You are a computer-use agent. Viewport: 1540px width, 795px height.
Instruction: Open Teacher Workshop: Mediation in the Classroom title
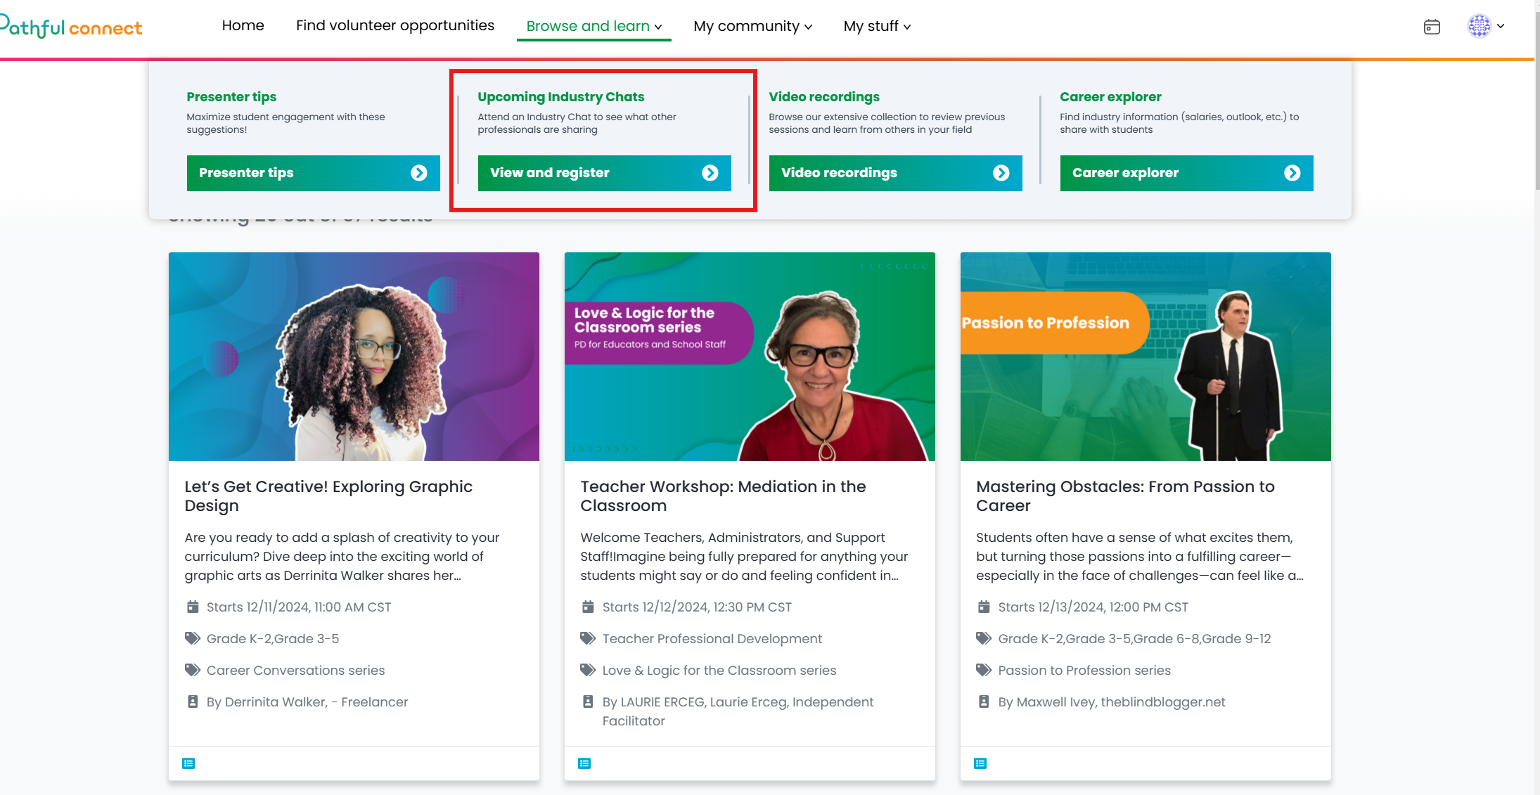(x=723, y=496)
